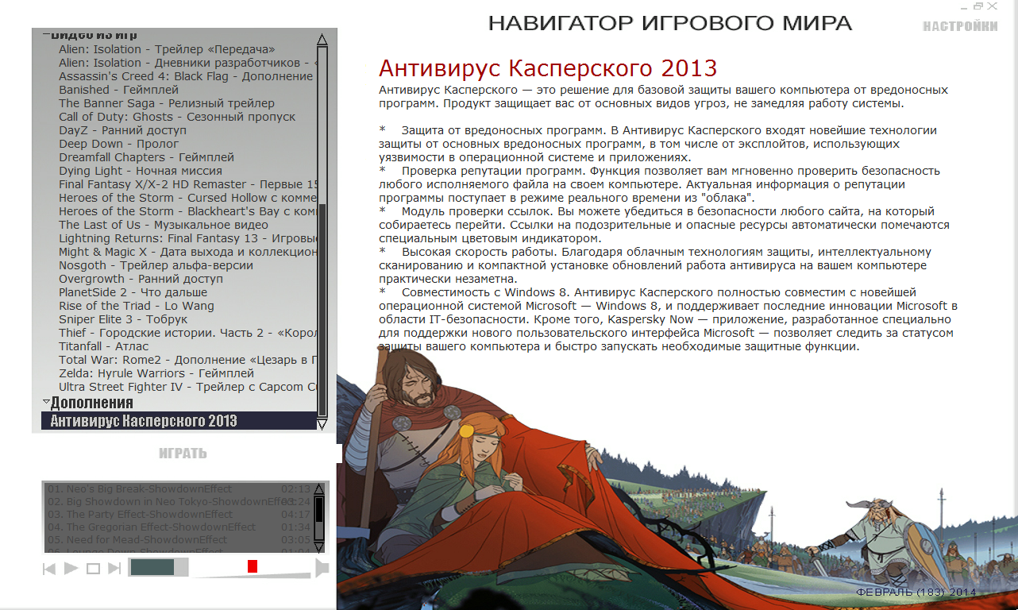Select Dreamfall Chapters - Геймплей
Screen dimensions: 1018x610
[146, 157]
